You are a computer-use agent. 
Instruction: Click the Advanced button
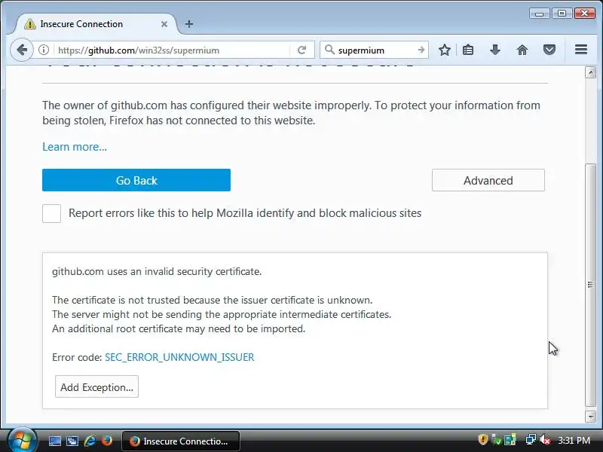[488, 180]
